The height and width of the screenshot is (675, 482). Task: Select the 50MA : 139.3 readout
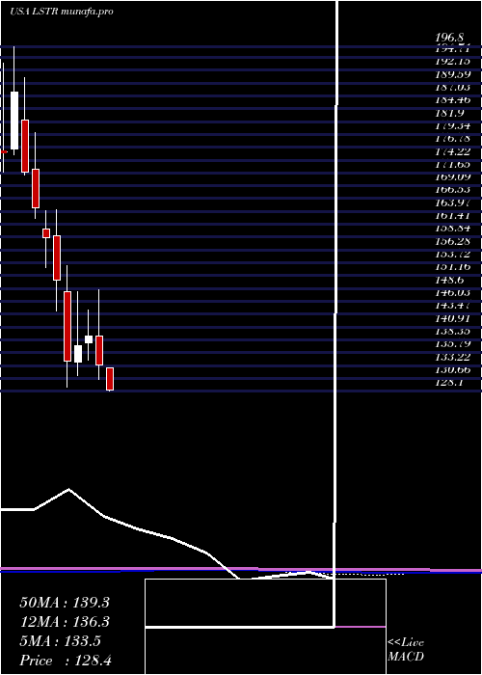point(65,603)
